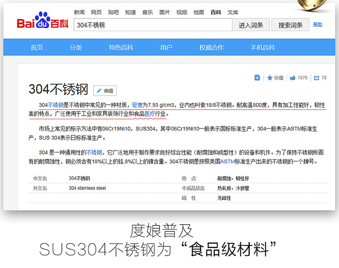
Task: Click the blue plus add icon
Action: point(257,78)
